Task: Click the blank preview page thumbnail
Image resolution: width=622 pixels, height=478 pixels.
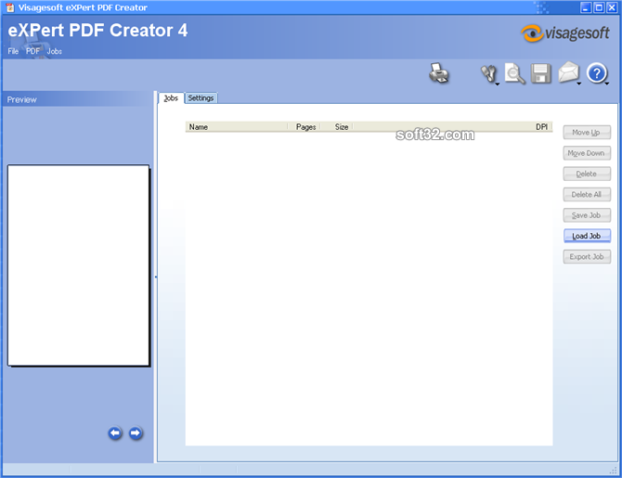Action: [79, 265]
